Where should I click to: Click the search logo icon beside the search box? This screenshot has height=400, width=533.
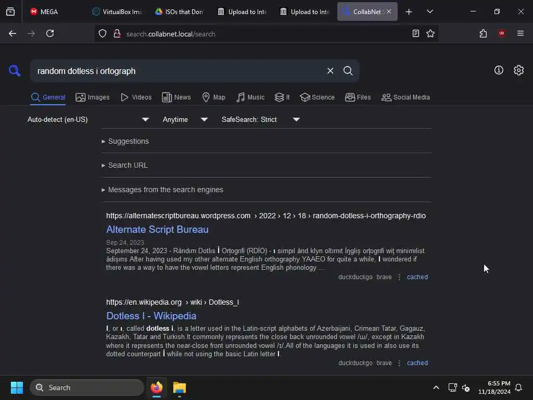(15, 71)
